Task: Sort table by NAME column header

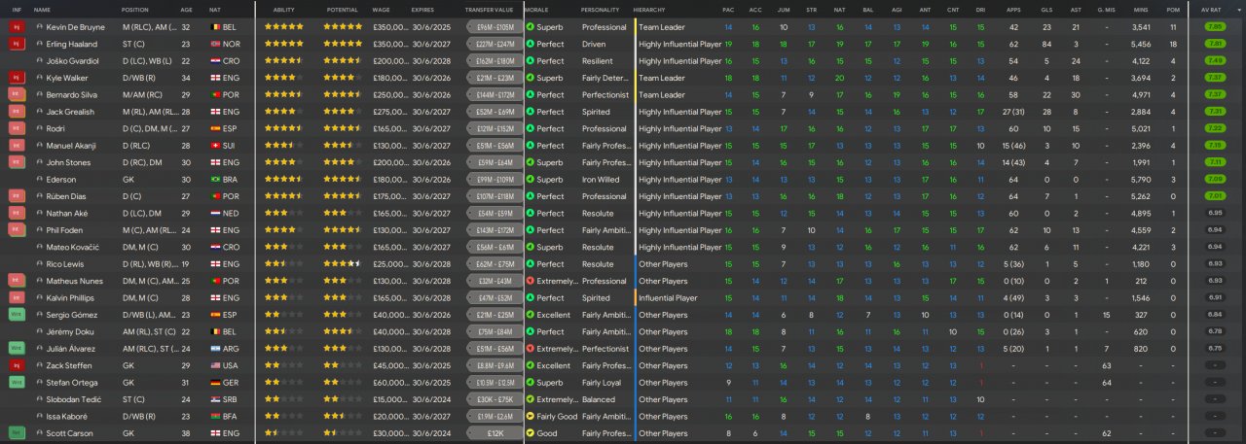Action: point(42,9)
